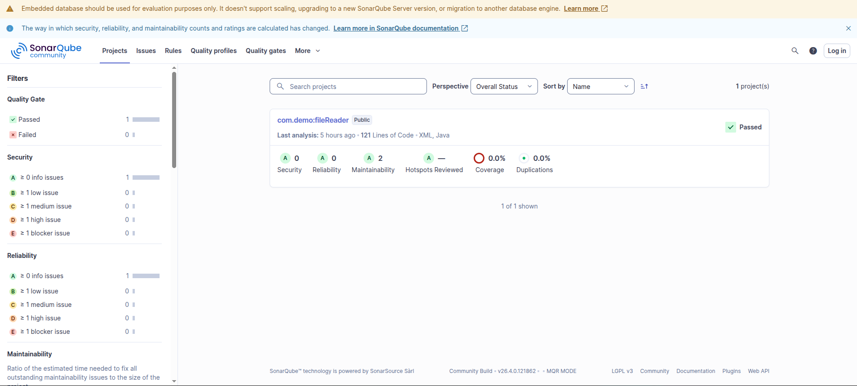Click the Passed quality gate count bar
This screenshot has height=386, width=857.
coord(146,120)
